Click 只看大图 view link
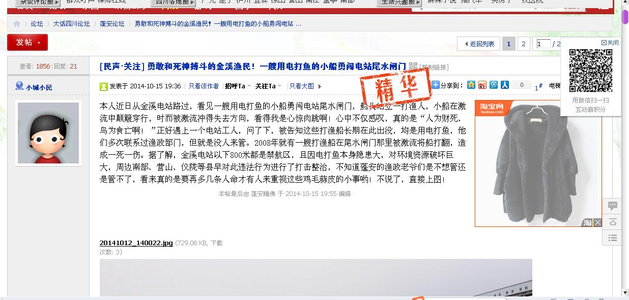The width and height of the screenshot is (629, 300). click(x=302, y=86)
